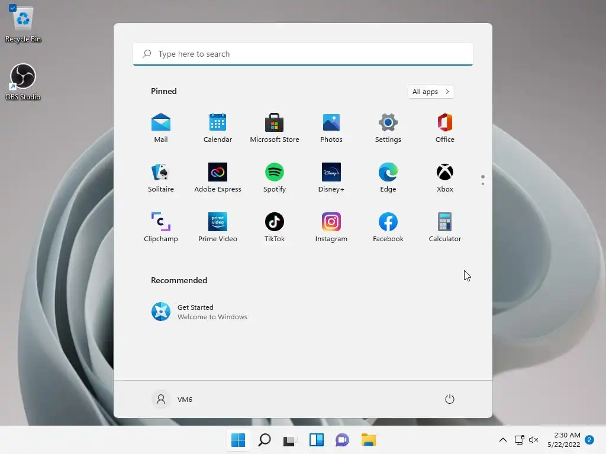
Task: Open the Settings gear app
Action: coord(388,128)
